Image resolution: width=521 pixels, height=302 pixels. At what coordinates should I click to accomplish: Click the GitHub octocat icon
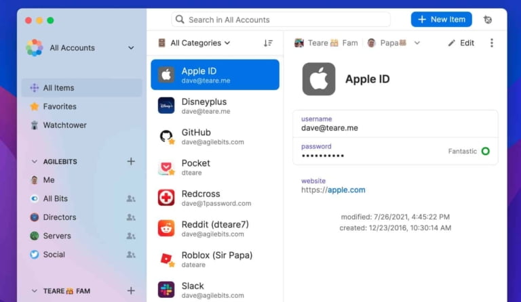[166, 136]
